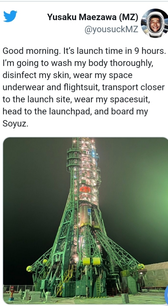Click the 'Good morning' opening tweet line
The image size is (168, 306).
84,51
